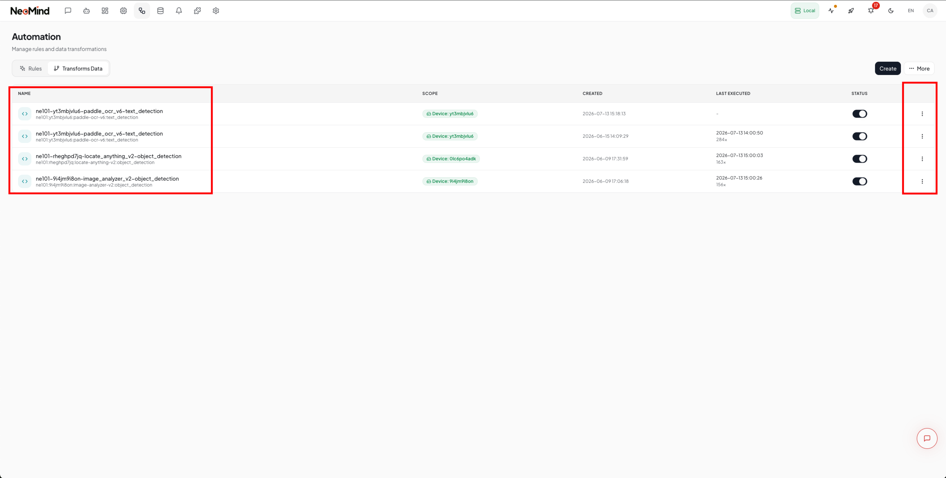Open the puzzle-piece extensions icon
This screenshot has width=946, height=478.
tap(197, 11)
